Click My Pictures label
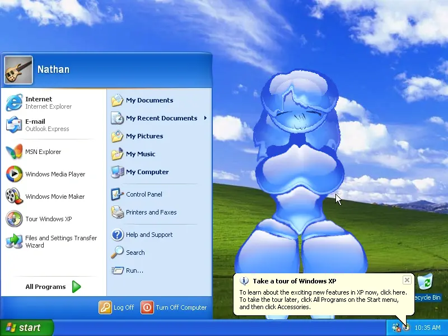The width and height of the screenshot is (448, 336). (x=144, y=136)
